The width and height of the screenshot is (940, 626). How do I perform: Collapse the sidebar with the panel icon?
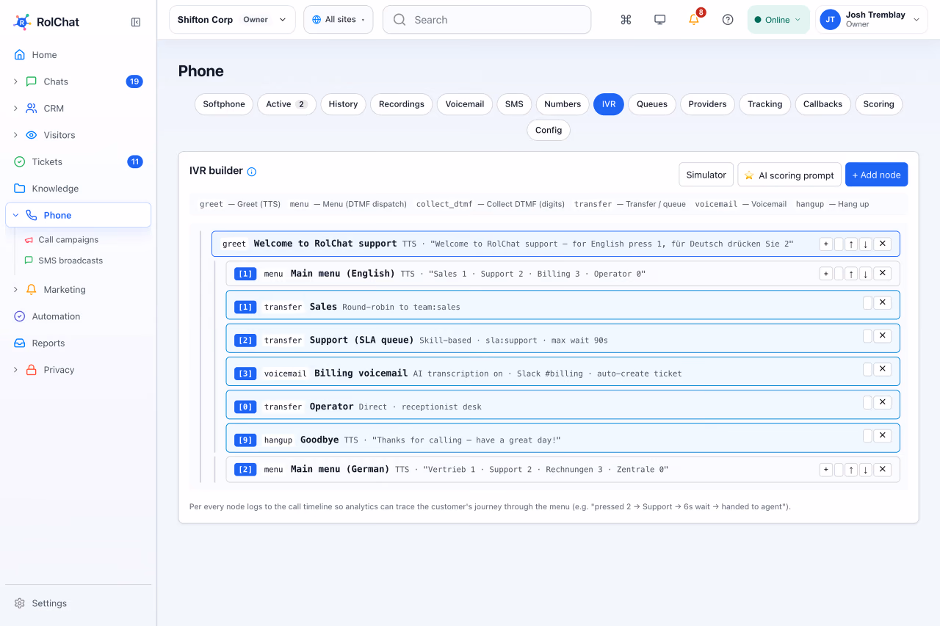(136, 22)
